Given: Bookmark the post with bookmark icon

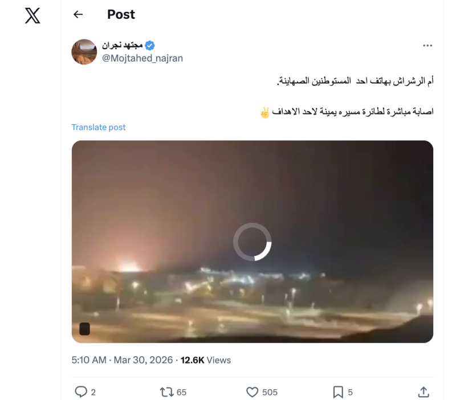Looking at the screenshot, I should 338,392.
